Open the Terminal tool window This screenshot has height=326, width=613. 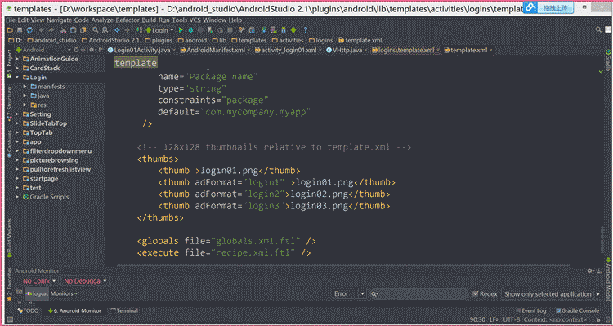124,310
